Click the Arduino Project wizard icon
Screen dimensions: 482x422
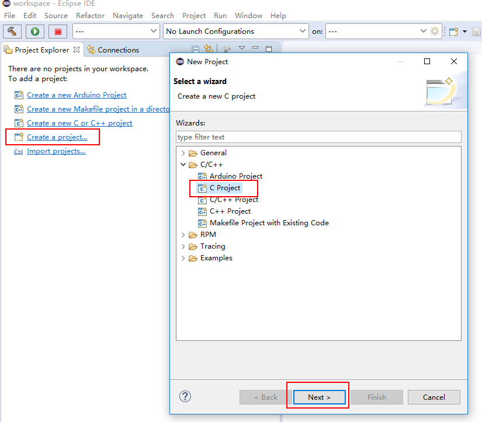click(202, 176)
